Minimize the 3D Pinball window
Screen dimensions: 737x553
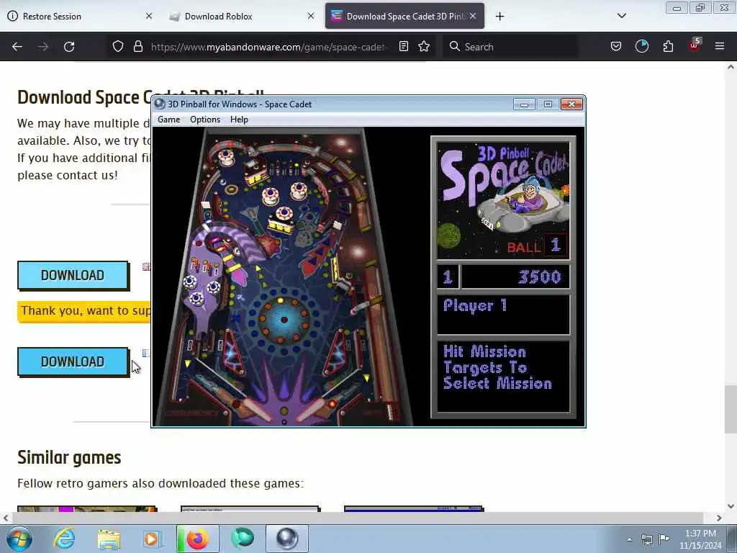click(524, 104)
